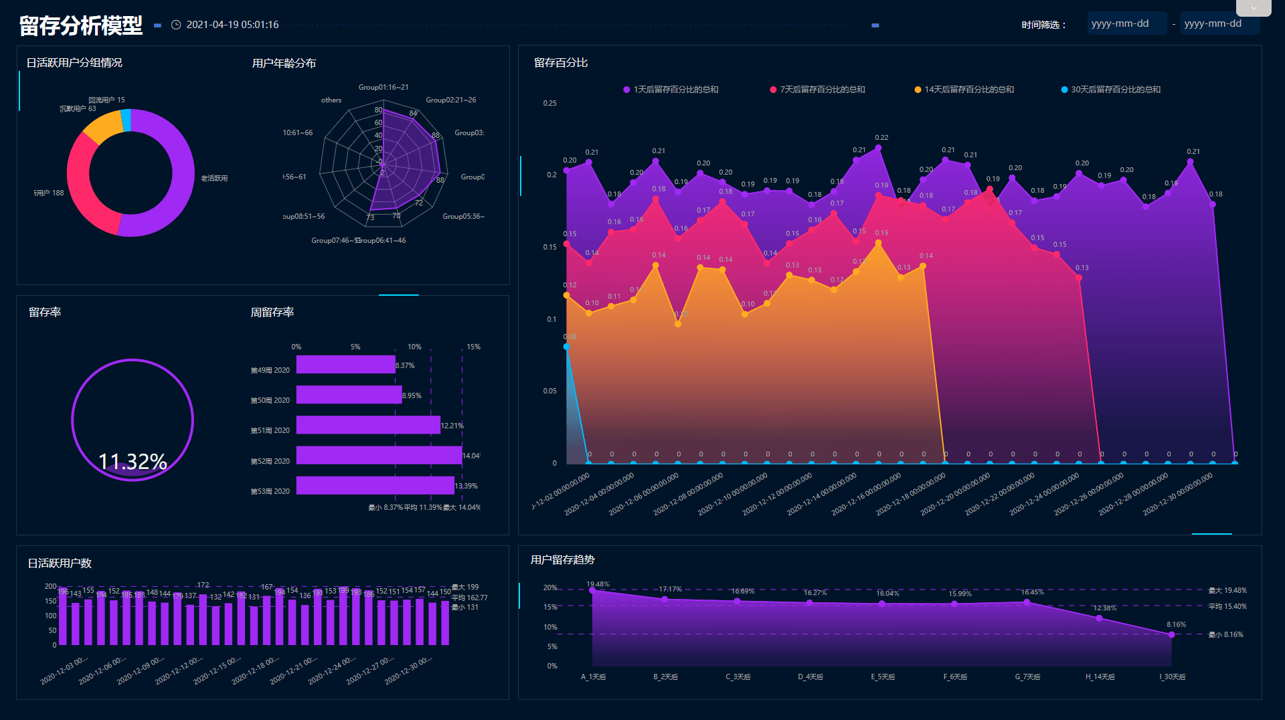Toggle the 30天后留存百分比的总和 legend series

[1110, 90]
